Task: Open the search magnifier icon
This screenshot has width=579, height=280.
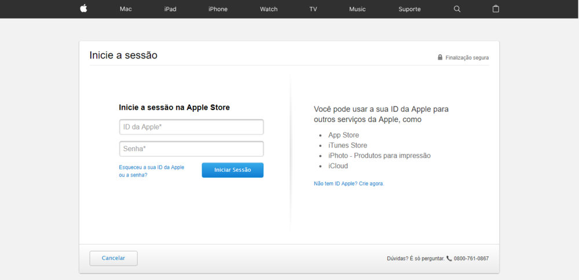Action: click(x=457, y=9)
